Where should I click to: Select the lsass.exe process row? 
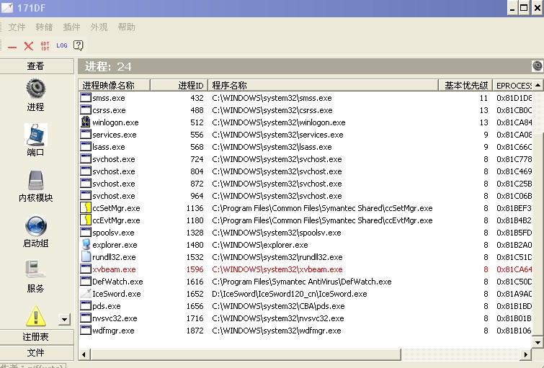306,147
